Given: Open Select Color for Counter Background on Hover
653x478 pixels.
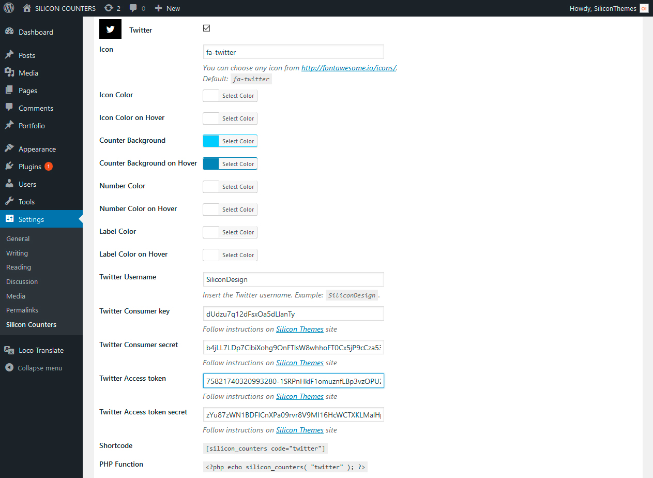Looking at the screenshot, I should coord(238,164).
